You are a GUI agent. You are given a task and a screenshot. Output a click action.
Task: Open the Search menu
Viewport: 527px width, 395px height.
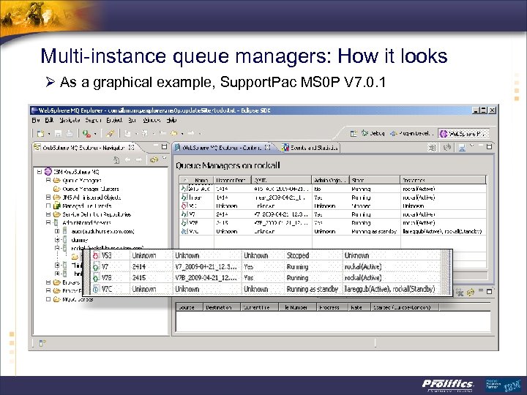coord(93,120)
